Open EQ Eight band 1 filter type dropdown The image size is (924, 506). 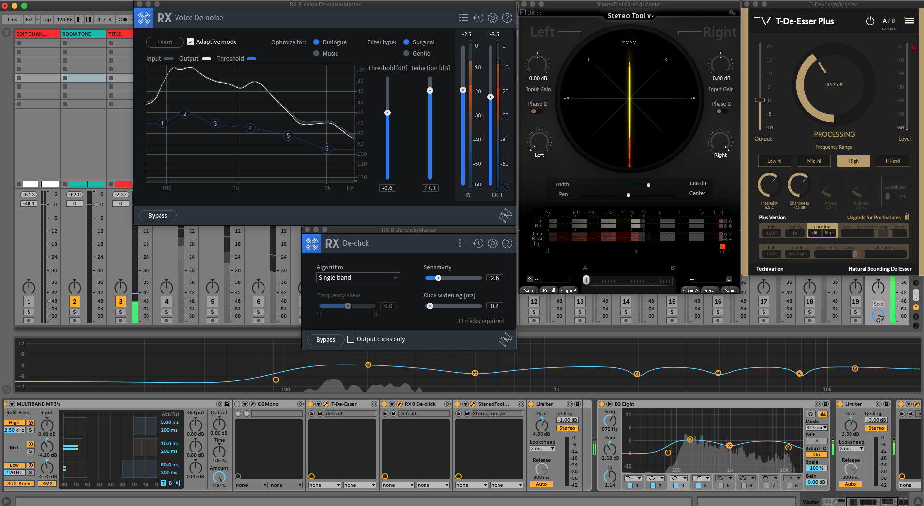(x=633, y=478)
